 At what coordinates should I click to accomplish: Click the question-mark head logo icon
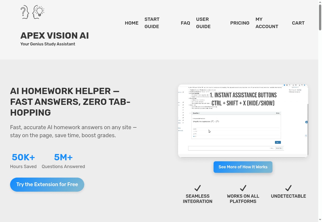(x=25, y=12)
